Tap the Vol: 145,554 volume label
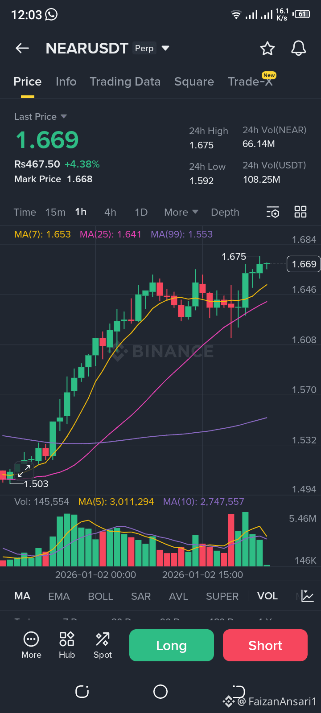321x713 pixels. point(41,502)
